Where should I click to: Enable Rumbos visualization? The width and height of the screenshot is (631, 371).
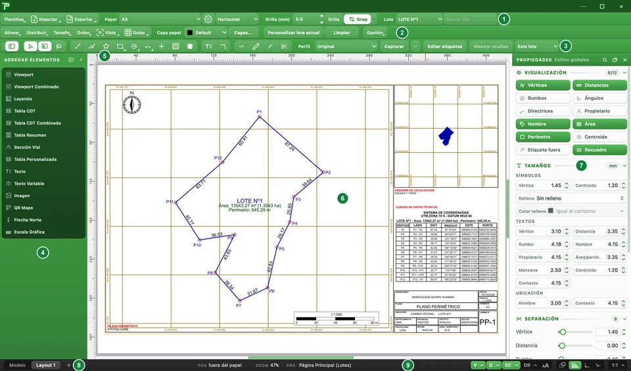[x=543, y=98]
